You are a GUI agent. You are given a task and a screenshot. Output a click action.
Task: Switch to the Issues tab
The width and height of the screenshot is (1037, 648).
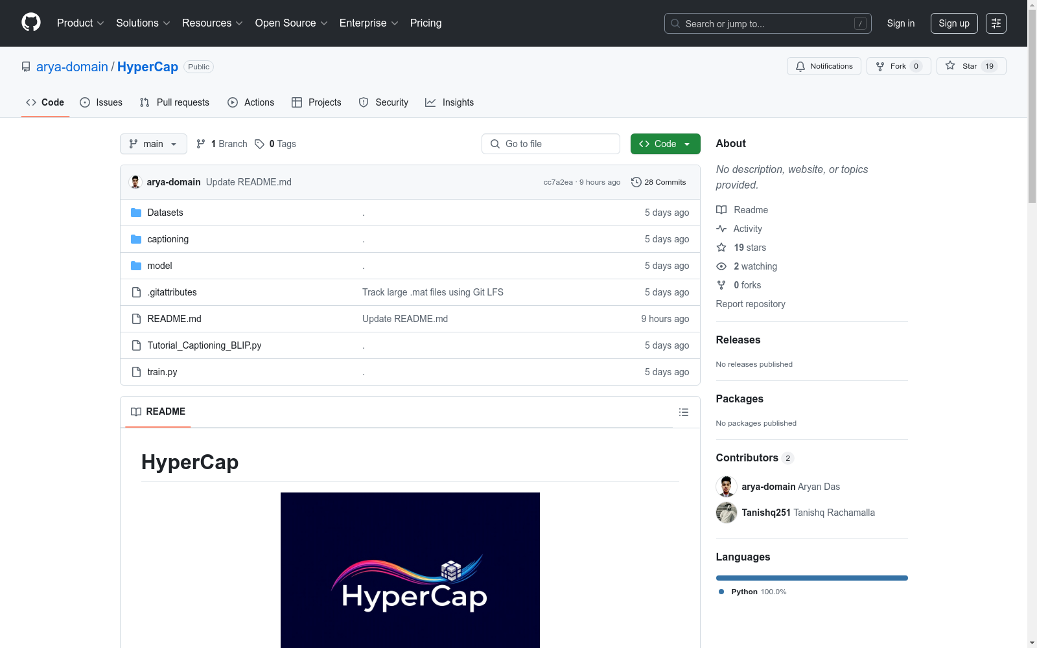(x=101, y=102)
